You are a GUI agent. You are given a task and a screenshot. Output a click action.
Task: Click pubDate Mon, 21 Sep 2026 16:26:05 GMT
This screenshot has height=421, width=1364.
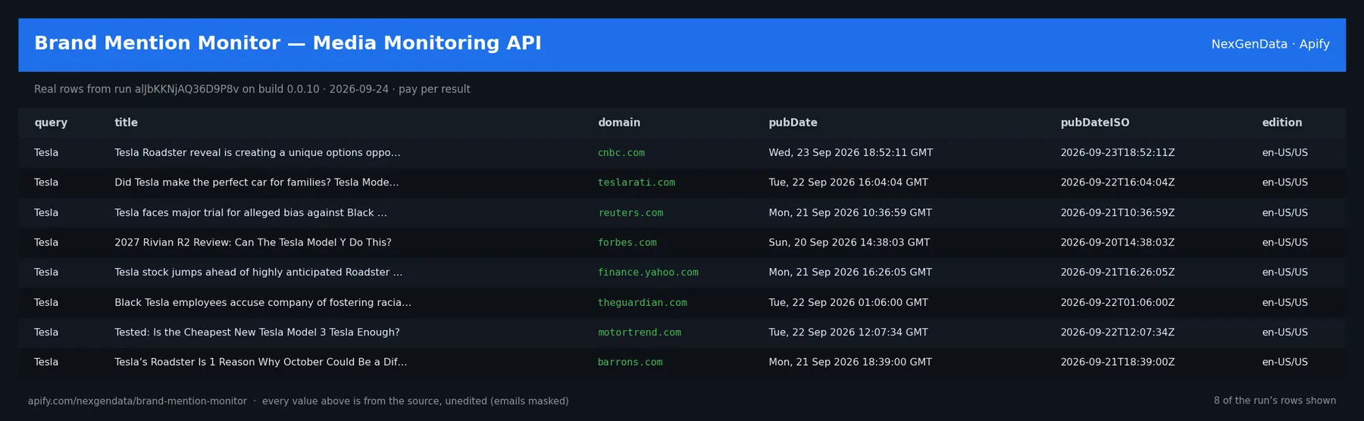pos(850,272)
